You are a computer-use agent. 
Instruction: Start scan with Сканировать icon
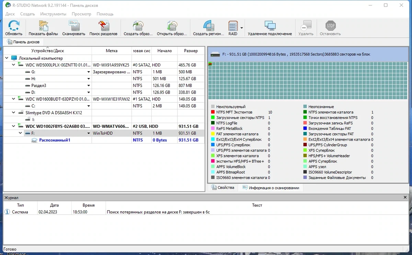click(73, 26)
